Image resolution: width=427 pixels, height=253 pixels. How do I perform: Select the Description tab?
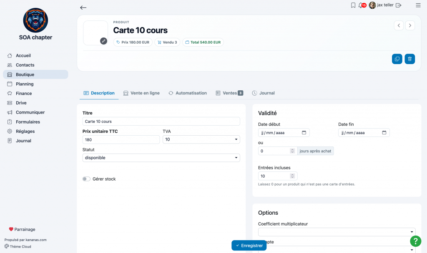coord(99,93)
